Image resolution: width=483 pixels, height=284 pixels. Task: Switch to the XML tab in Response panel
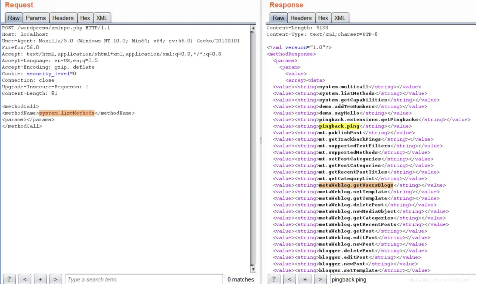point(340,18)
